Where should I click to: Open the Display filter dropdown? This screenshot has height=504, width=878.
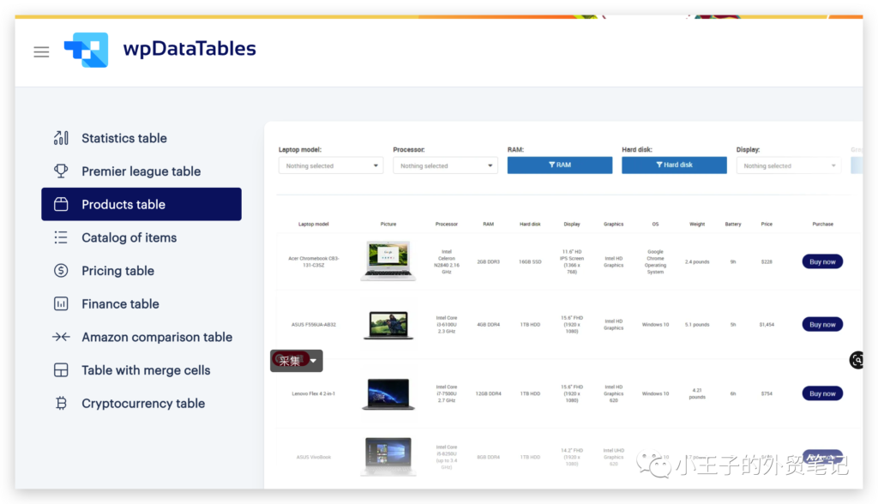pos(788,165)
